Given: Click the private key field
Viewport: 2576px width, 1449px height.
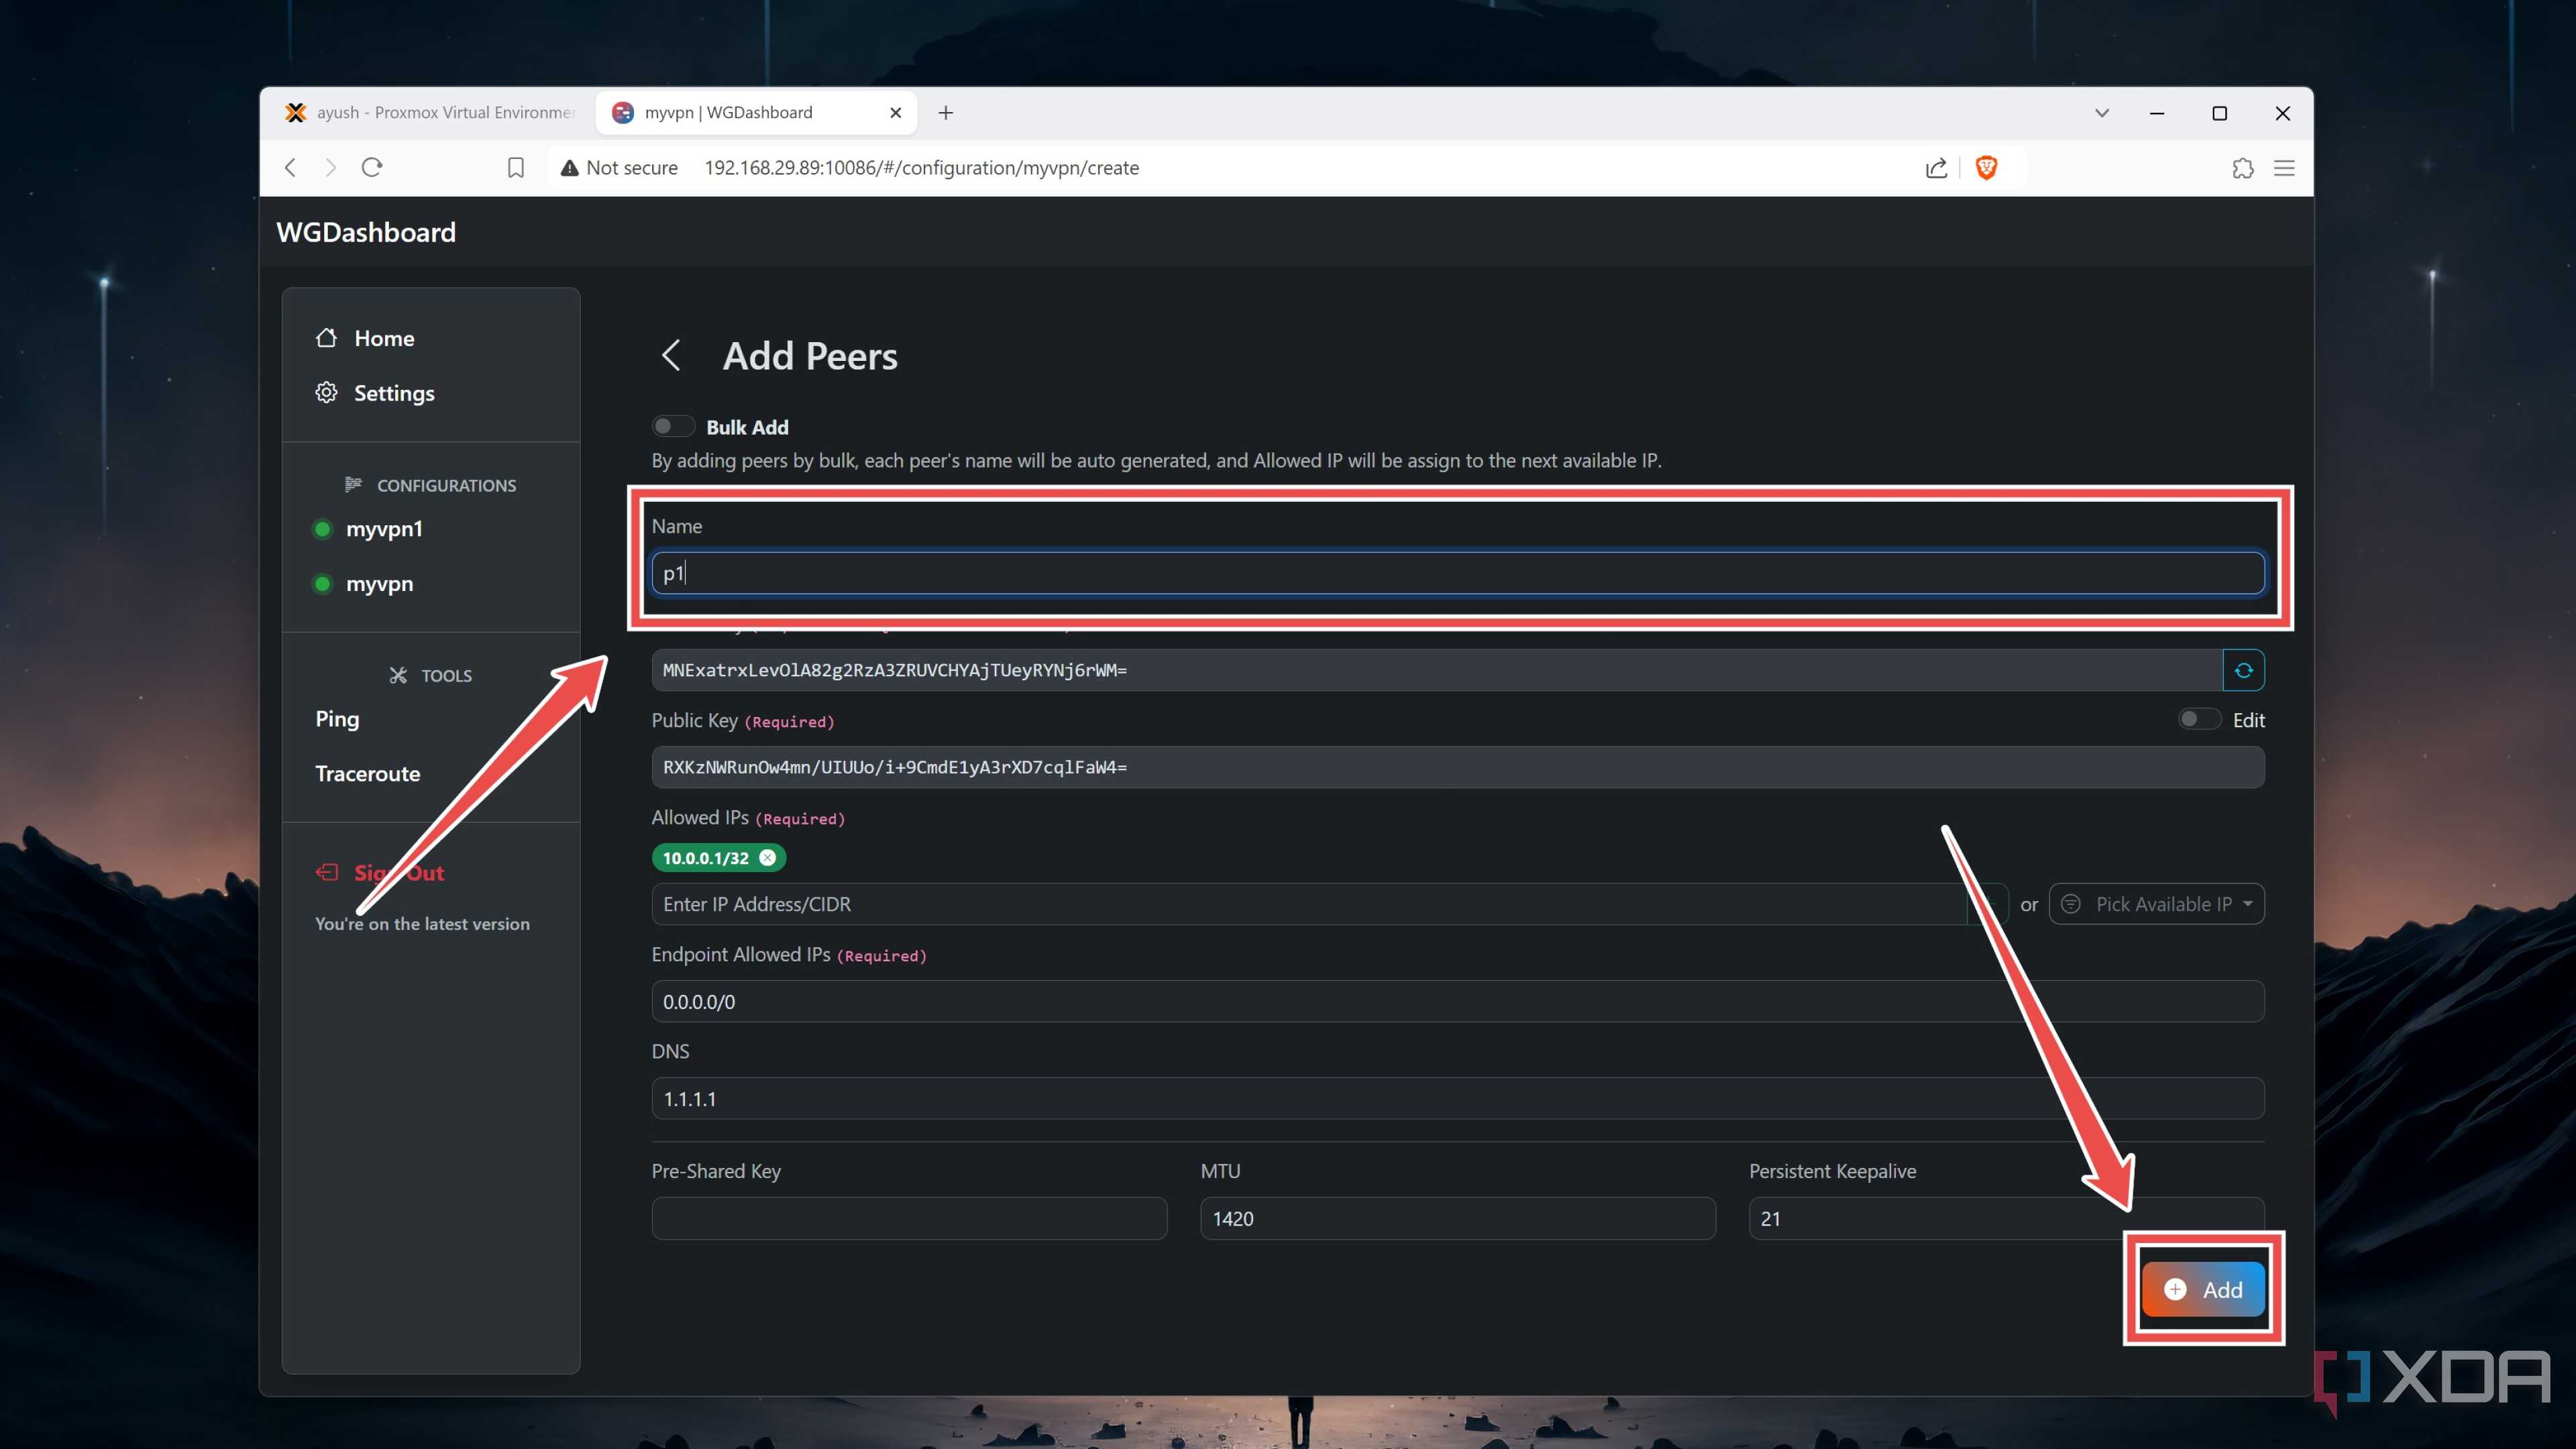Looking at the screenshot, I should tap(1436, 670).
